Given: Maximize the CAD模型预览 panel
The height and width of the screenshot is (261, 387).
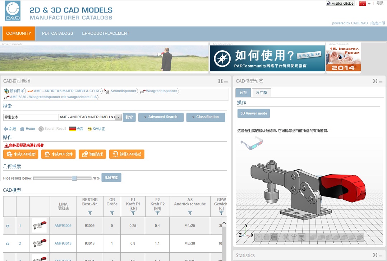Looking at the screenshot, I should pyautogui.click(x=375, y=81).
